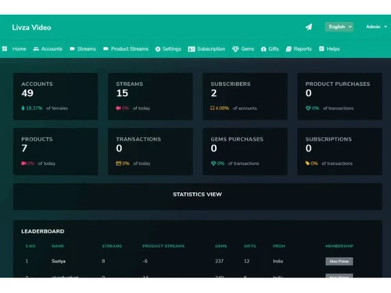
Task: Click the Transactions card title
Action: click(138, 139)
